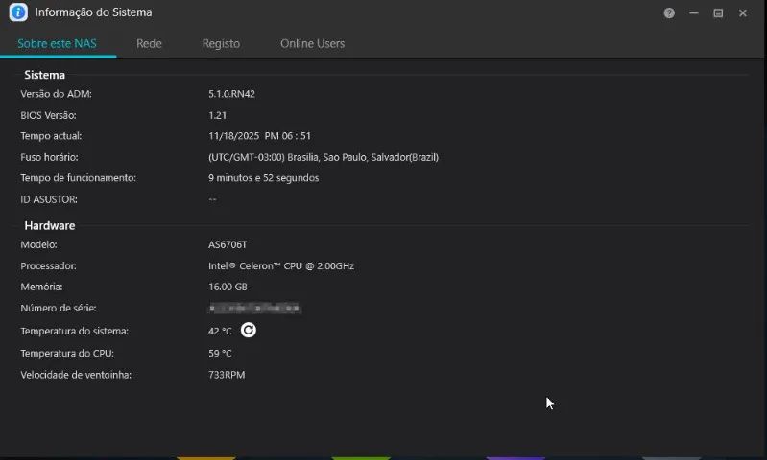Open the Registo tab

[221, 43]
